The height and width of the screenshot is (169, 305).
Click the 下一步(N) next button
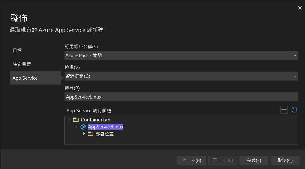point(223,160)
